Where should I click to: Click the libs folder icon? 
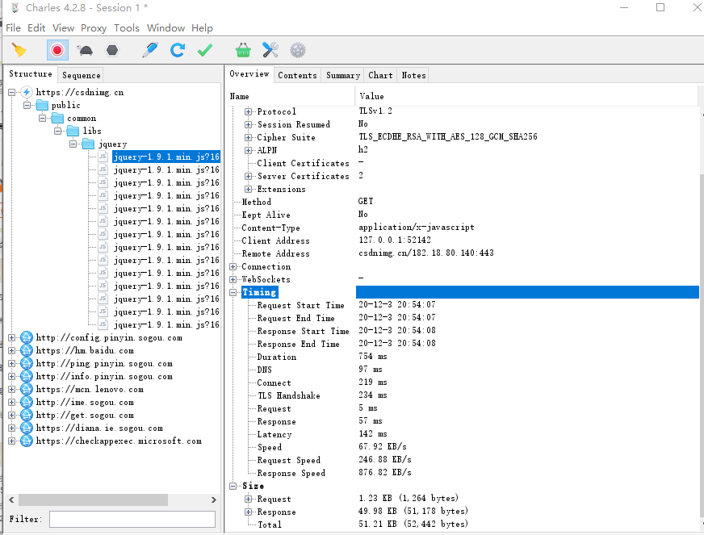(x=73, y=131)
